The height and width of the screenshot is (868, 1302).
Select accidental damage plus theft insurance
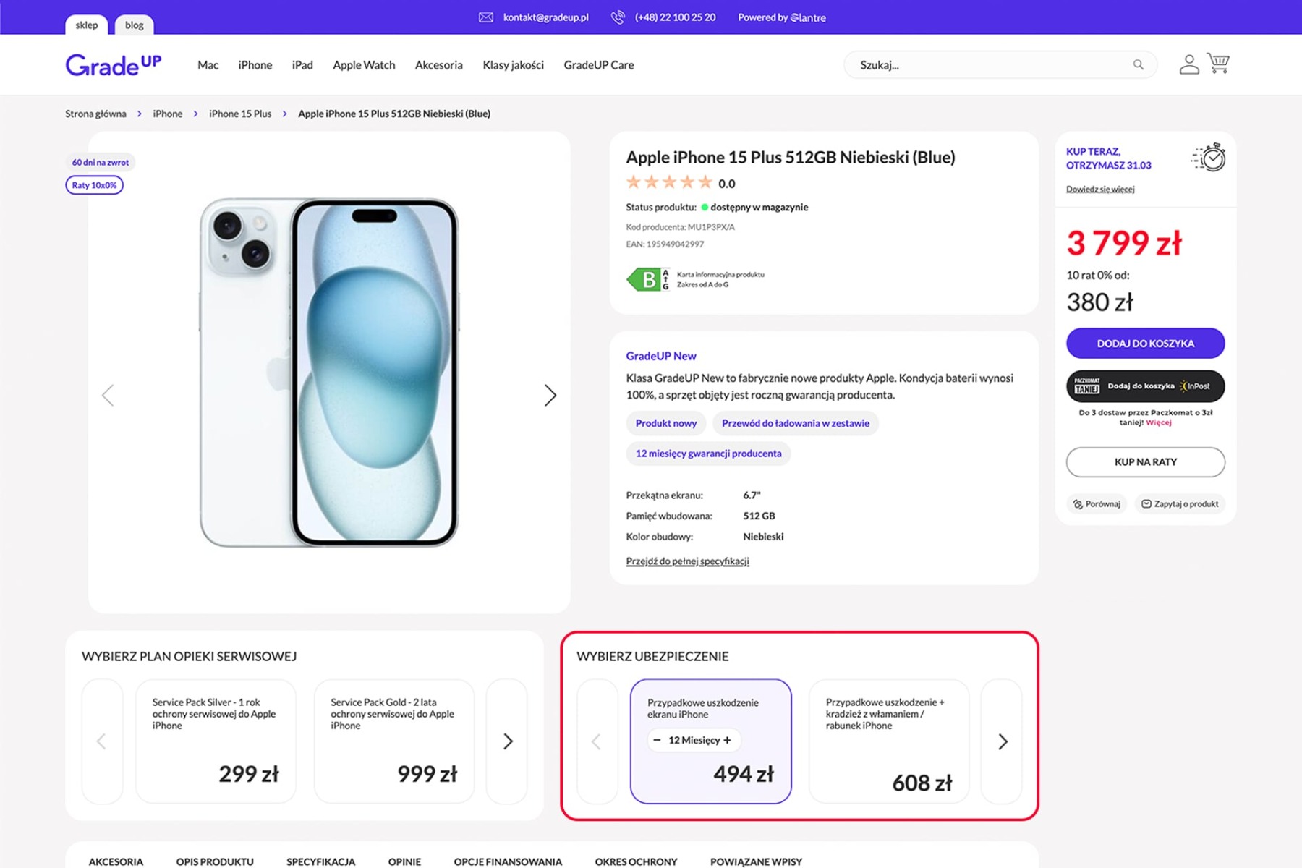pos(888,741)
